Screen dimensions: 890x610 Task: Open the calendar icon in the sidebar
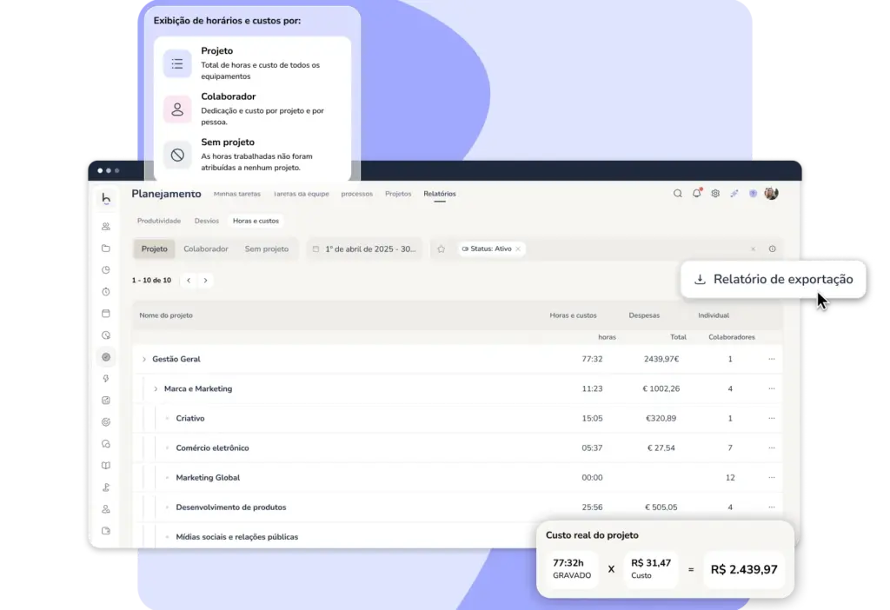106,313
